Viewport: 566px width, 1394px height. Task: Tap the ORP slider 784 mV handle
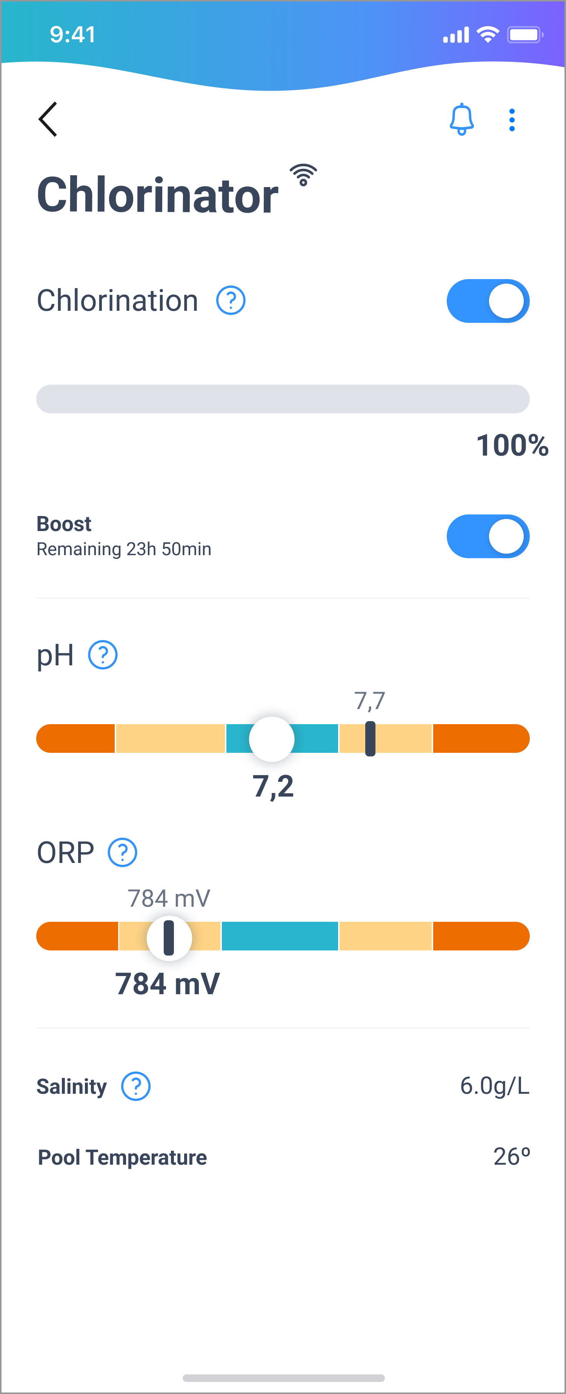[x=169, y=937]
